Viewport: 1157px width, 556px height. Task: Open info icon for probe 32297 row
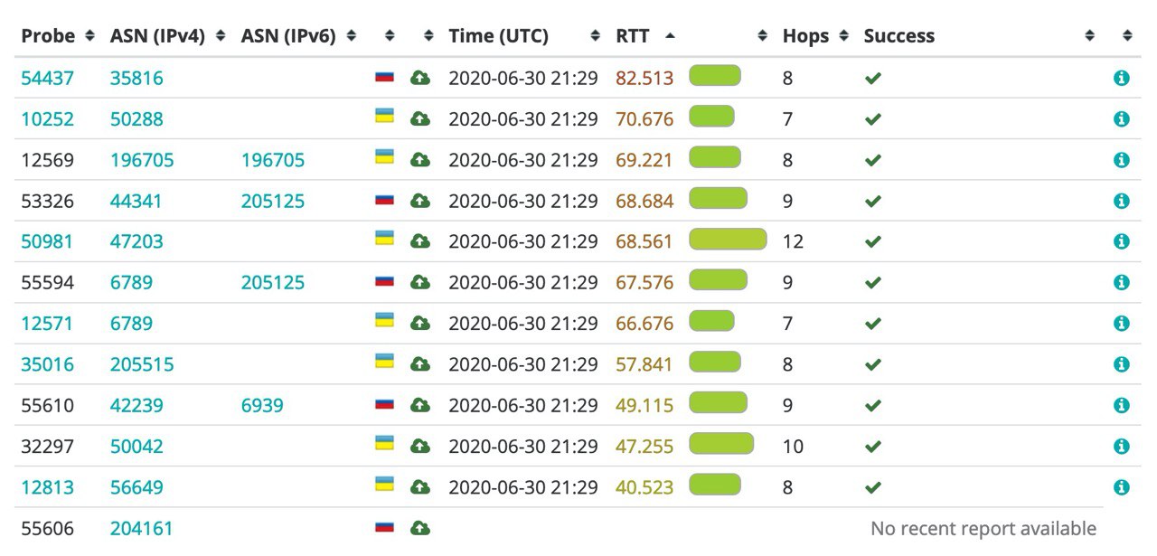click(x=1122, y=447)
